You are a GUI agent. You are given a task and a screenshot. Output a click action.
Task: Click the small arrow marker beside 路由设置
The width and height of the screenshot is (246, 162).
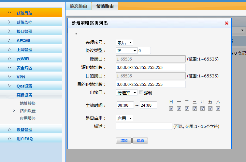[14, 111]
